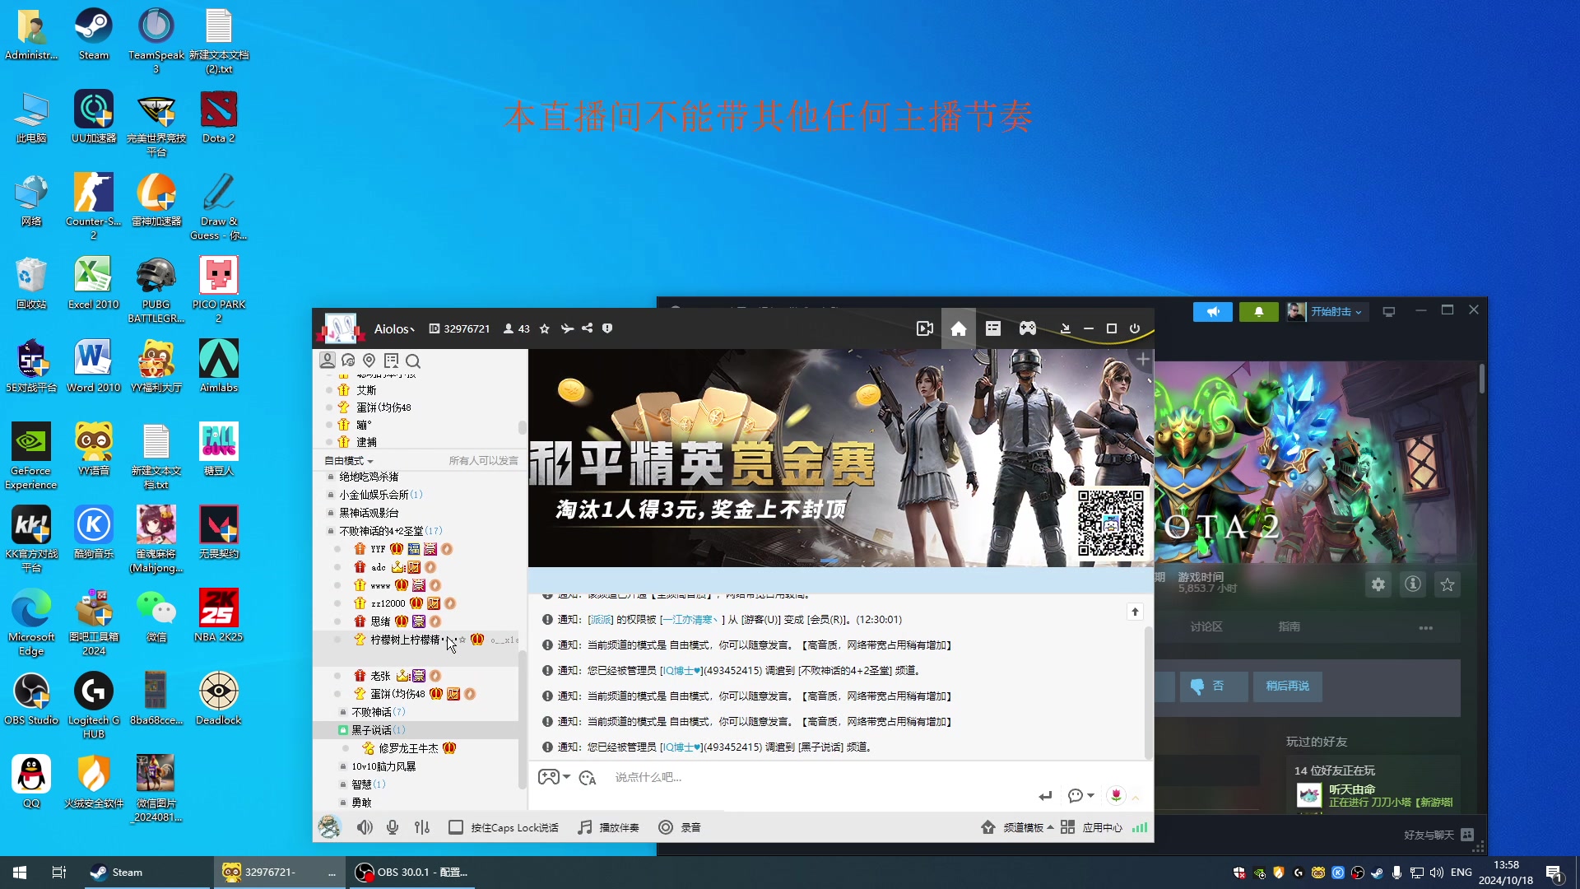Share the YY channel via share icon

587,328
